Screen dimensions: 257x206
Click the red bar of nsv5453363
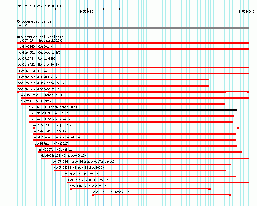click(x=140, y=171)
